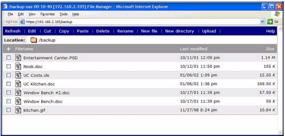Click the Windows flag logo in the menu bar
Image resolution: width=285 pixels, height=136 pixels.
click(x=277, y=14)
